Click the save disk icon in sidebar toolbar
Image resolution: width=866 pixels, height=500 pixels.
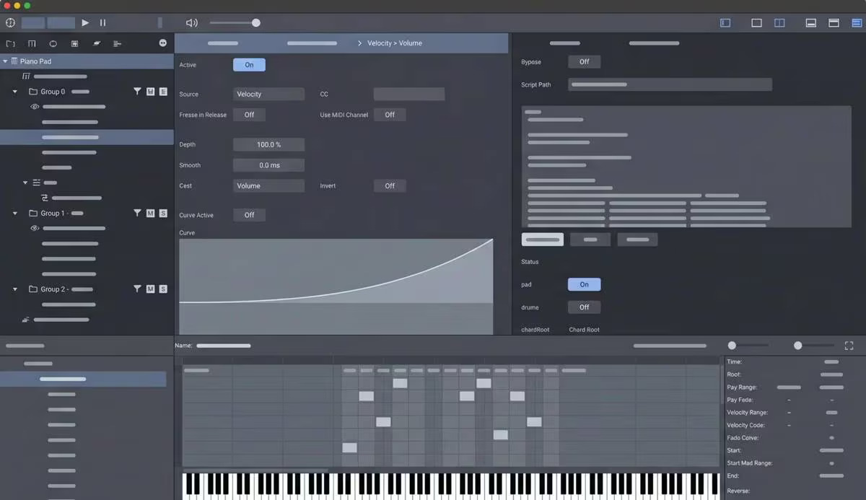[x=74, y=43]
